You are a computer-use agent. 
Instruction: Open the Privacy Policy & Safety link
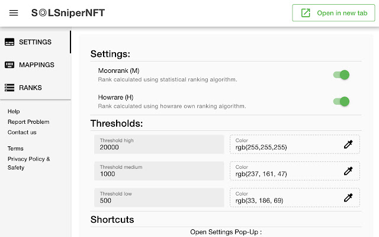28,163
